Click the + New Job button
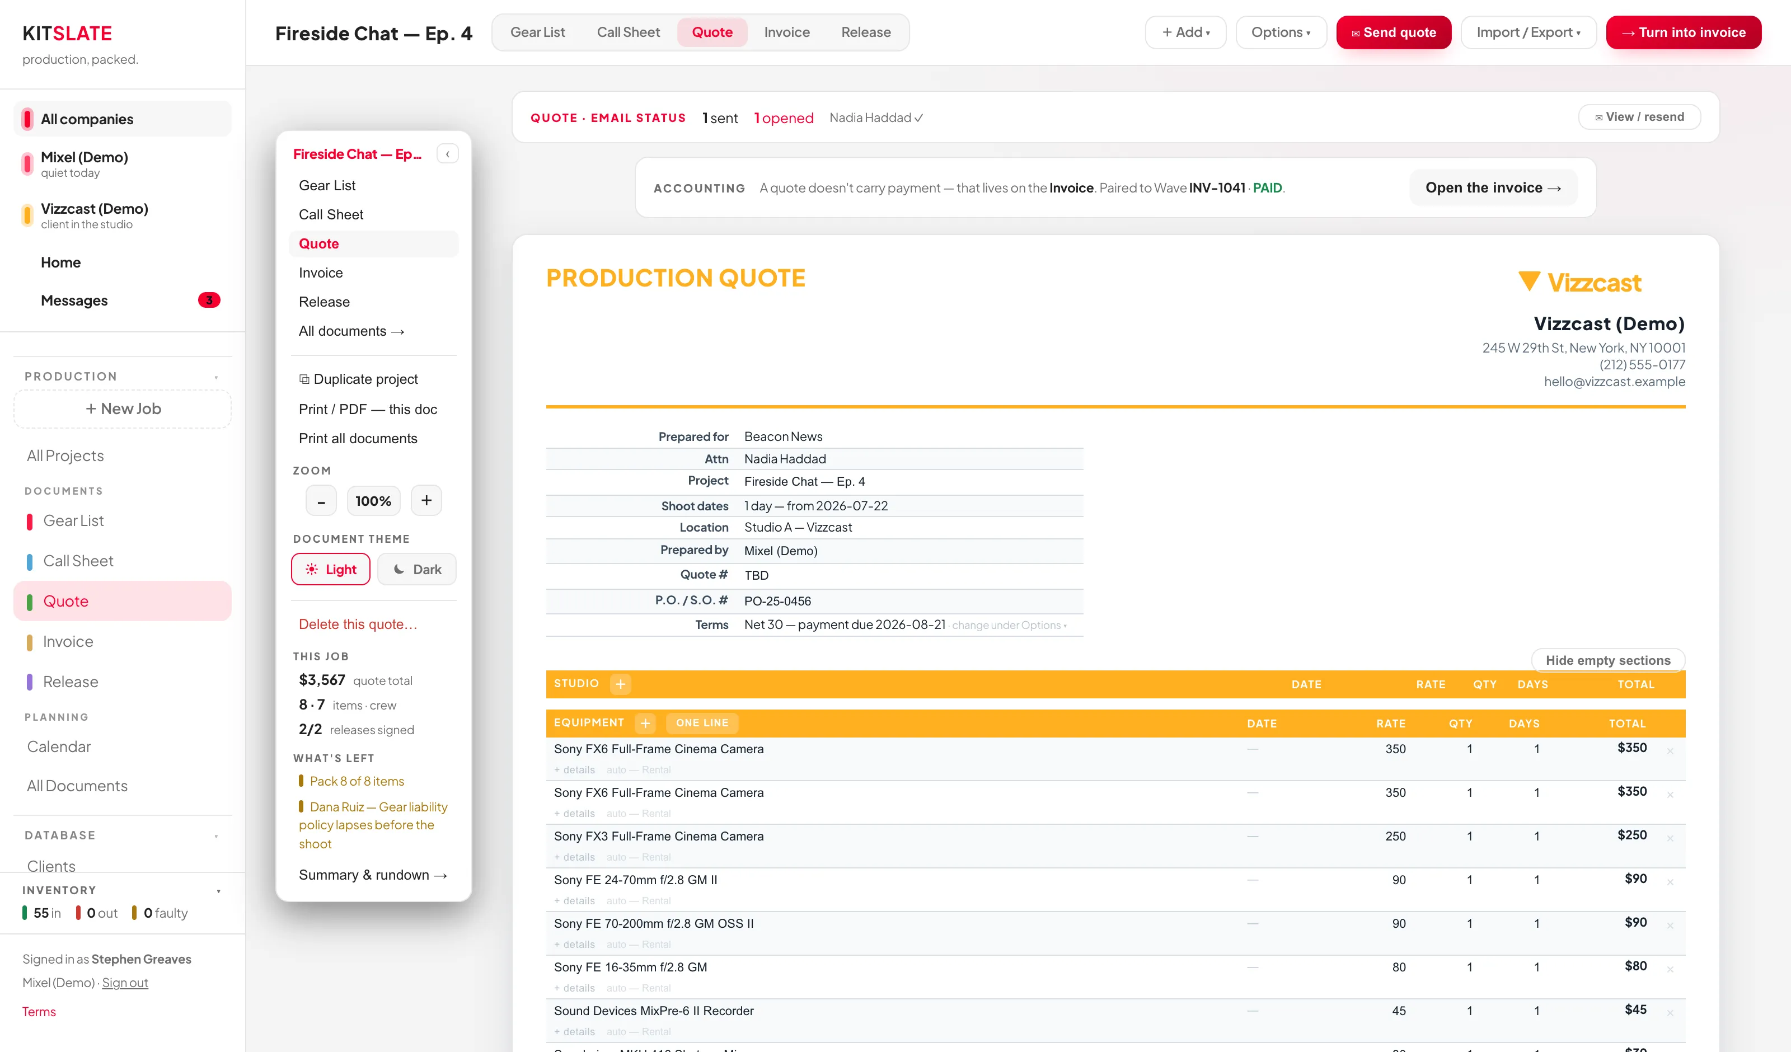 [x=122, y=408]
